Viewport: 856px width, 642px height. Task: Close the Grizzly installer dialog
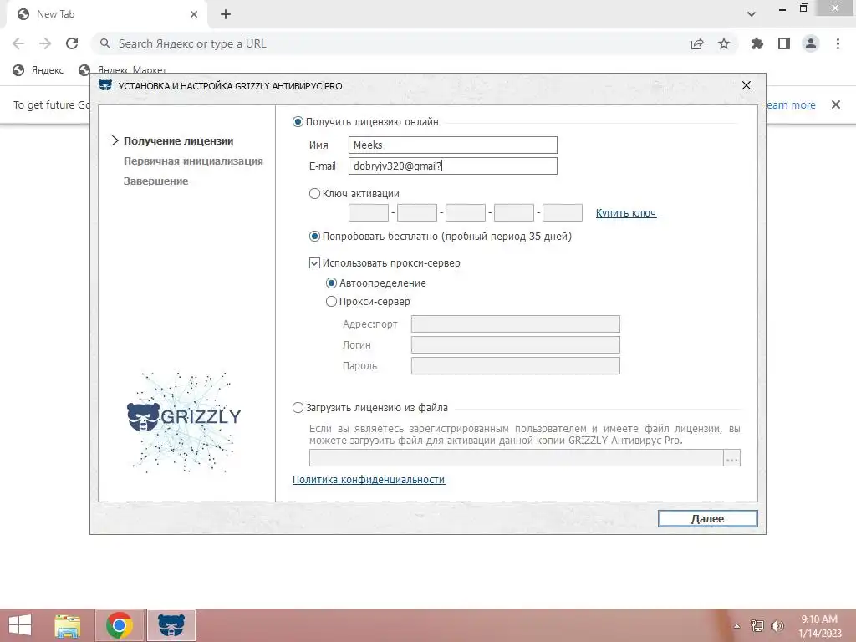pyautogui.click(x=746, y=85)
